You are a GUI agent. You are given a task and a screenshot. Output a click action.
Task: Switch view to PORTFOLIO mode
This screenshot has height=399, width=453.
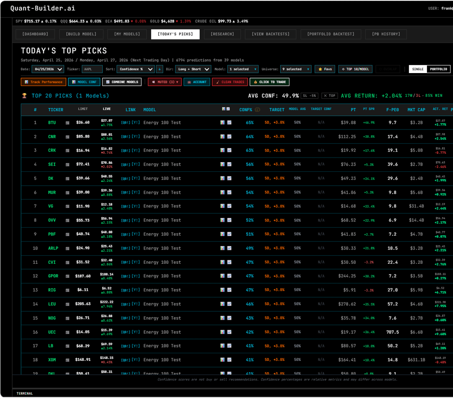[438, 69]
